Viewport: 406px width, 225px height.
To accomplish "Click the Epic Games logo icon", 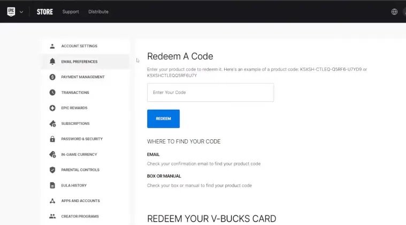I will click(x=11, y=12).
